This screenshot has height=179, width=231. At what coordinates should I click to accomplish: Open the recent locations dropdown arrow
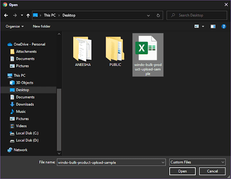click(22, 15)
